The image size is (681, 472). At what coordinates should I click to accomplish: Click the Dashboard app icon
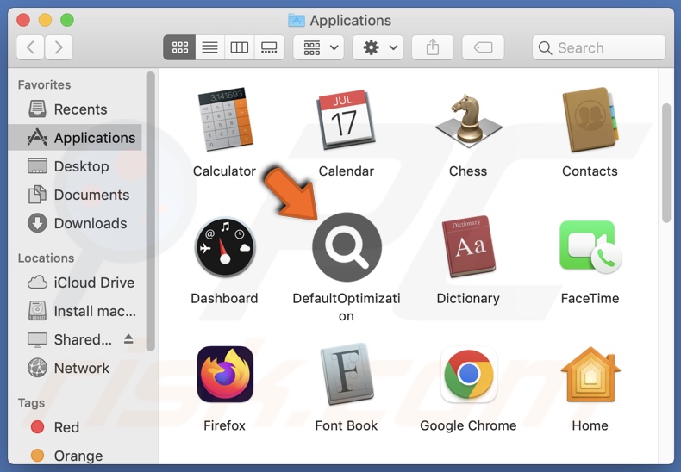pos(225,247)
